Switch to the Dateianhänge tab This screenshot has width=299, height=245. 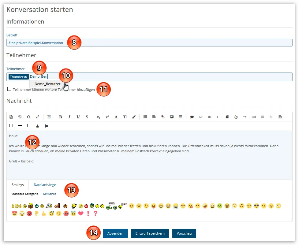pos(45,185)
